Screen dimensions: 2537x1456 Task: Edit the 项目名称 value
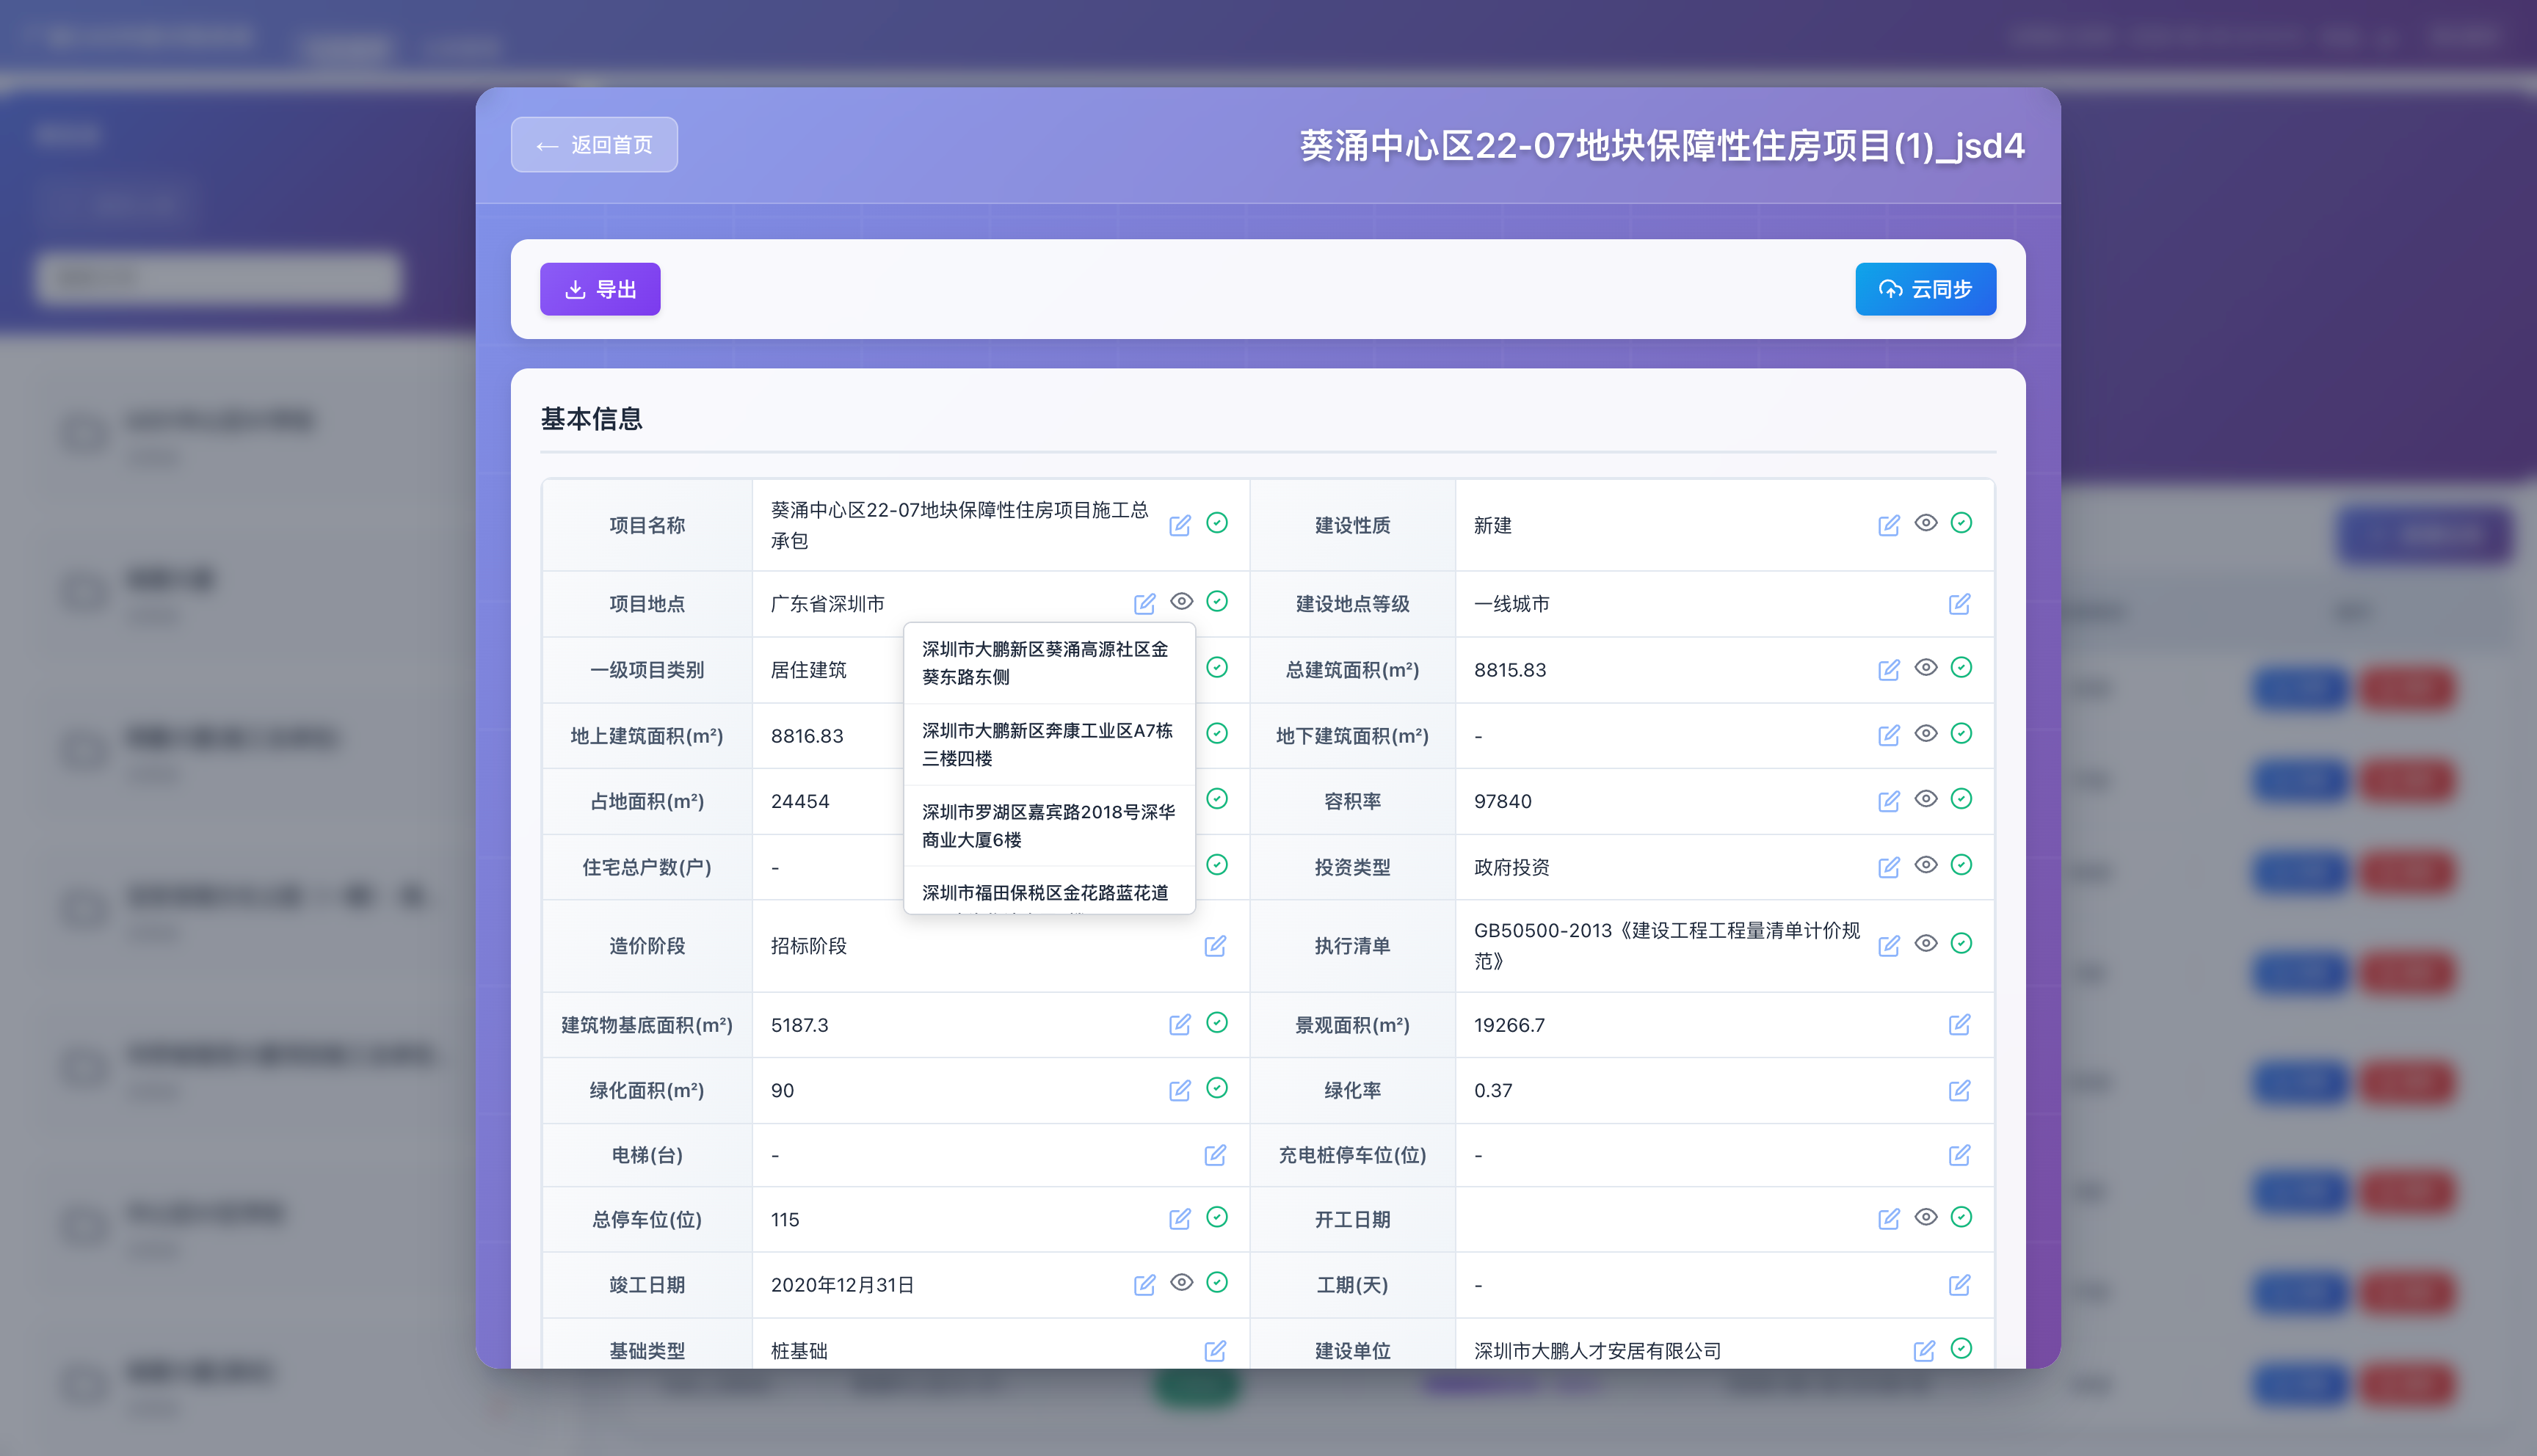1180,525
